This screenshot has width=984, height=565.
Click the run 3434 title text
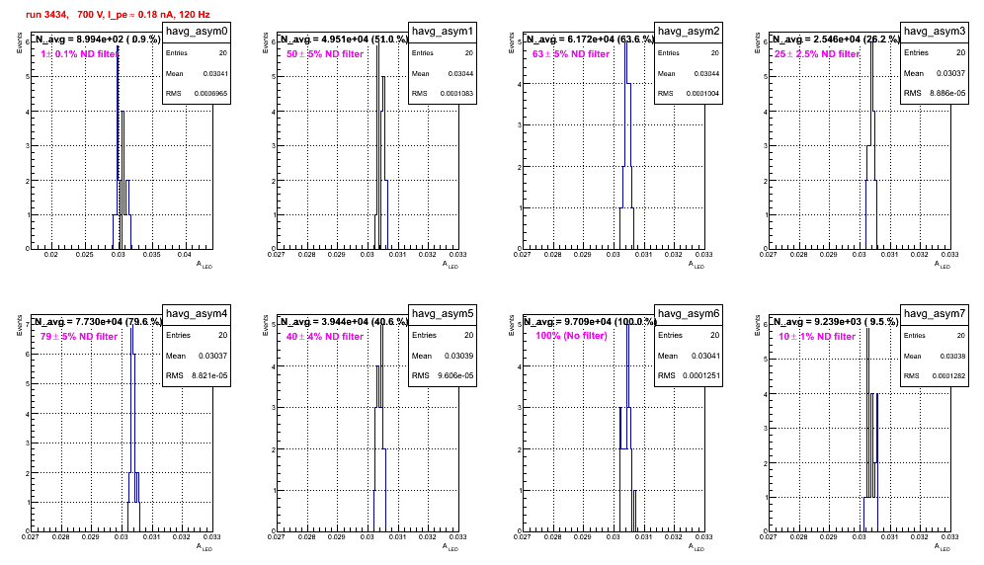pos(118,15)
